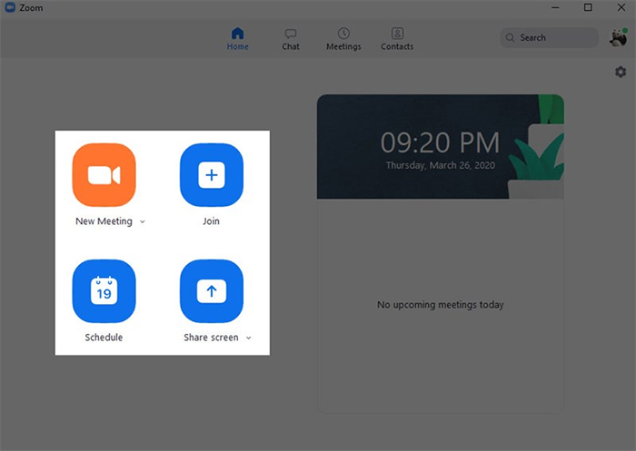This screenshot has height=451, width=636.
Task: Click the Schedule text label
Action: [104, 338]
